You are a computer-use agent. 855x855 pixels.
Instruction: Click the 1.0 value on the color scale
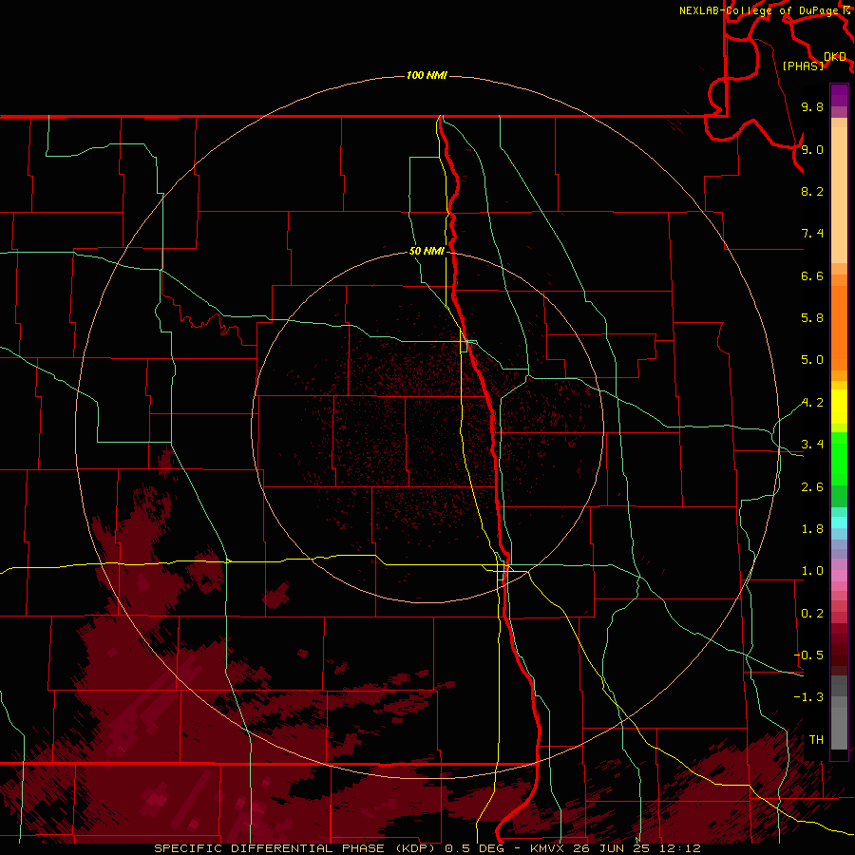(x=812, y=571)
